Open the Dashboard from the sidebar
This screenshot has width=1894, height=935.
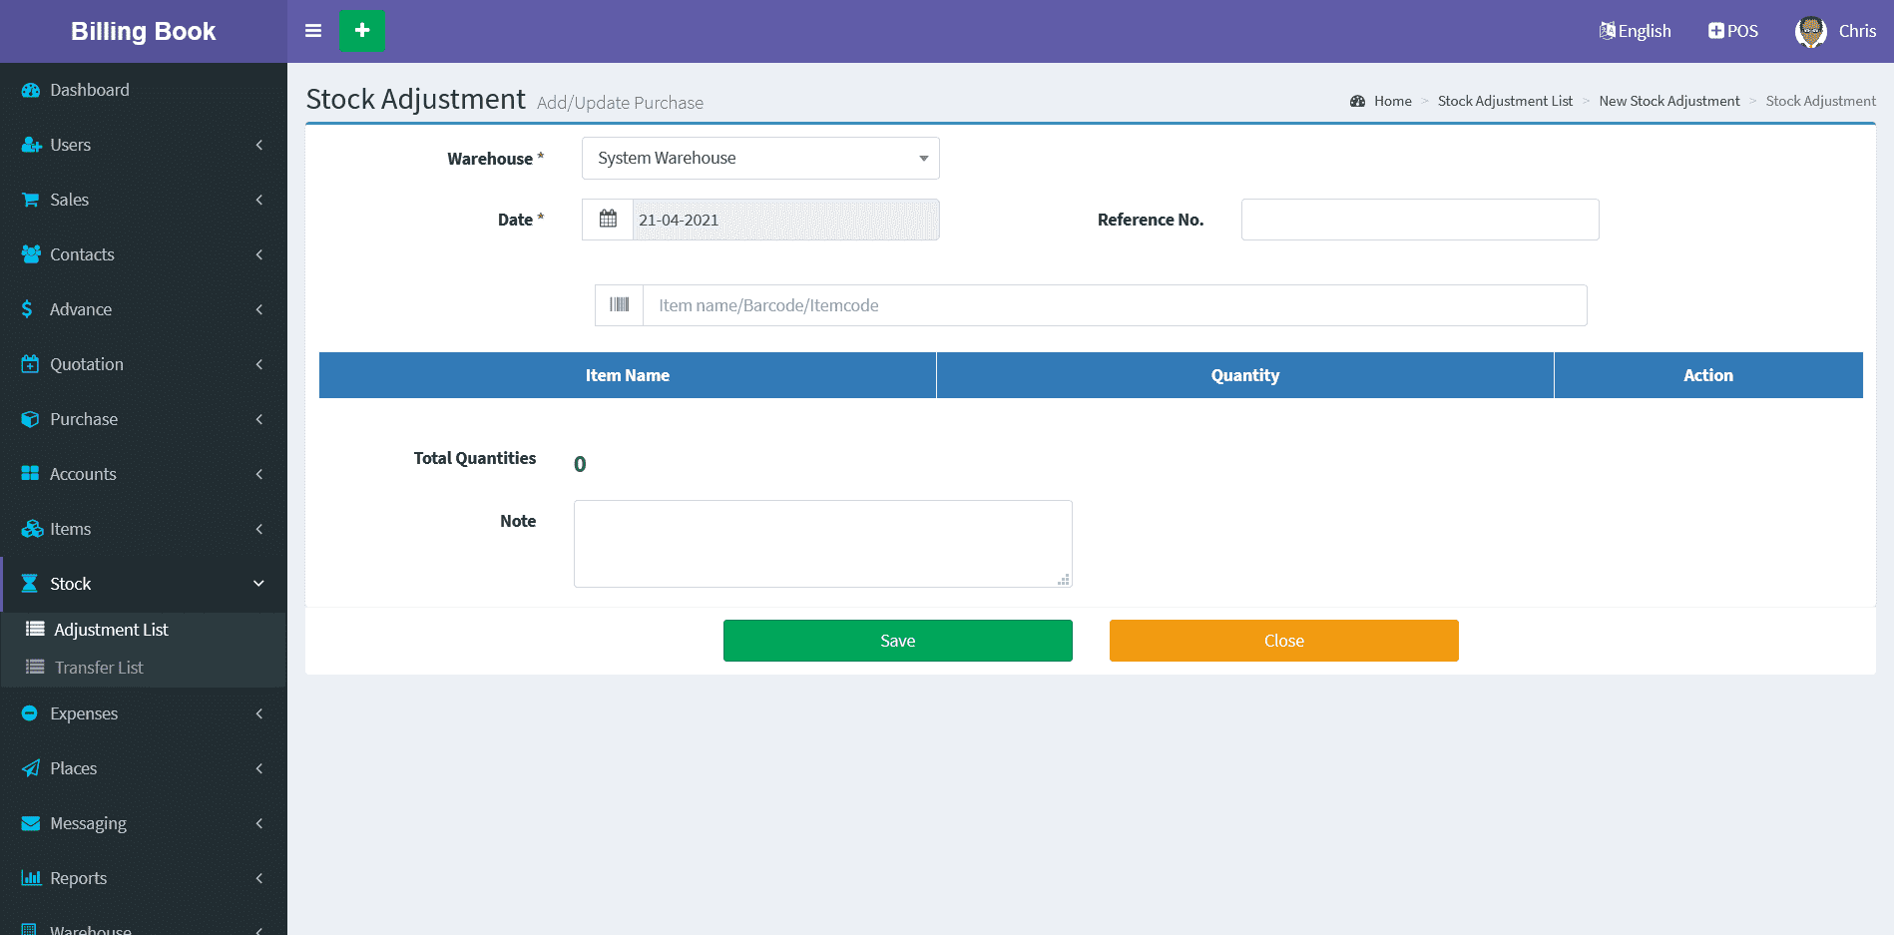[90, 90]
